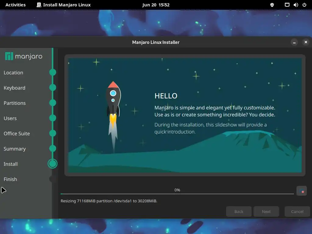312x234 pixels.
Task: Select the Install step label
Action: pos(11,164)
